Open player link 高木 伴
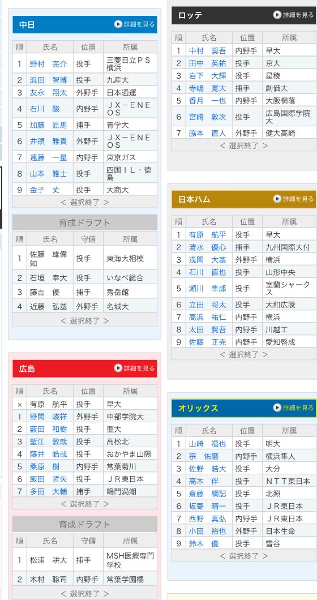Image resolution: width=317 pixels, height=600 pixels. click(x=204, y=481)
